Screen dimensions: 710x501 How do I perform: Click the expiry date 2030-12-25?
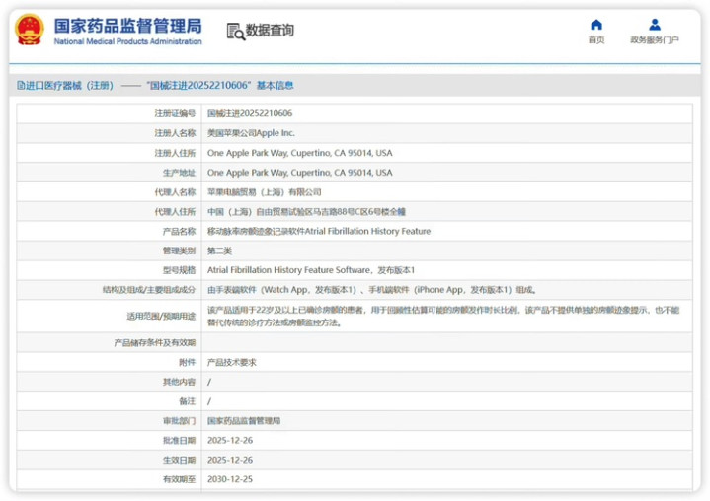[x=229, y=479]
